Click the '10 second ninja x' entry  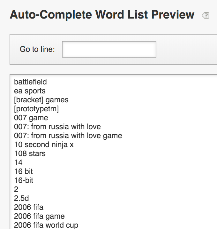pos(44,145)
